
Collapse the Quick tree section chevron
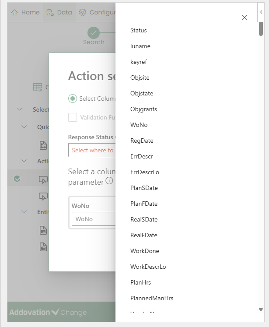pos(24,127)
